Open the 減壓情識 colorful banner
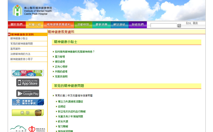 tap(28, 73)
